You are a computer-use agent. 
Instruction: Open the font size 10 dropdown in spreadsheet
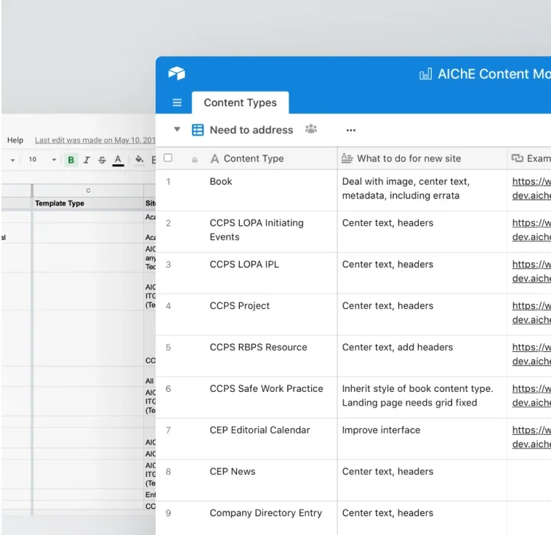tap(42, 160)
